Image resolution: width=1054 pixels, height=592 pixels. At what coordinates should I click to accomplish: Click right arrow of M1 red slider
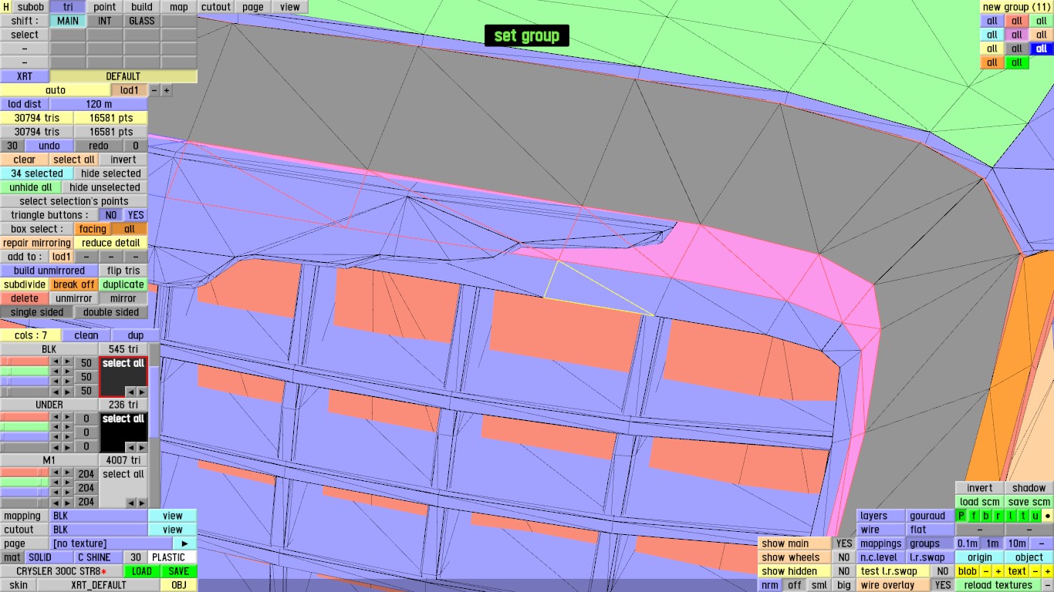pyautogui.click(x=68, y=474)
